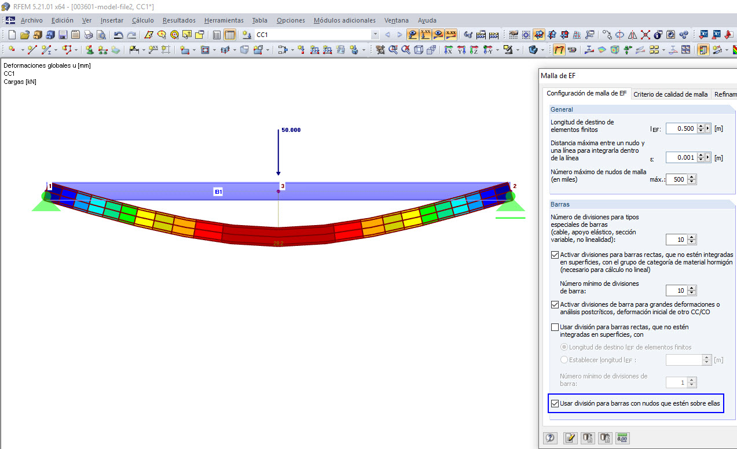Click the New member tool icon
737x449 pixels.
click(x=45, y=50)
